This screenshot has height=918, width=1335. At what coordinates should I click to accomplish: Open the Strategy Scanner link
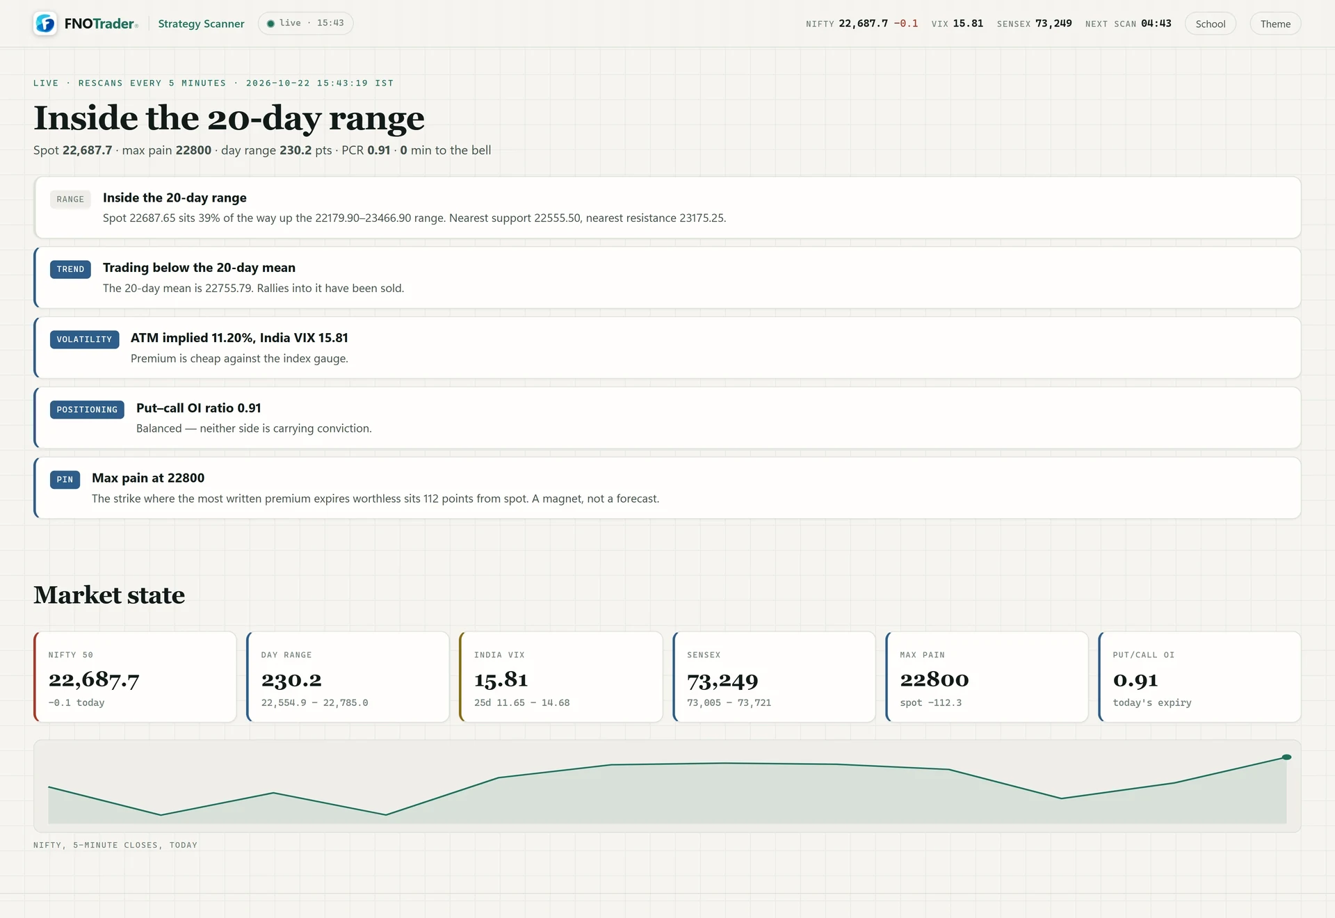(201, 24)
